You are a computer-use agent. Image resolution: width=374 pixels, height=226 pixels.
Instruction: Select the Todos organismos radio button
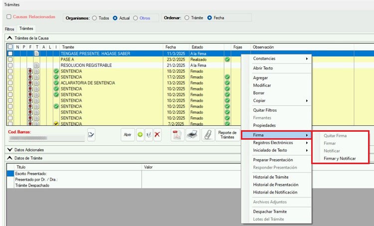[94, 18]
